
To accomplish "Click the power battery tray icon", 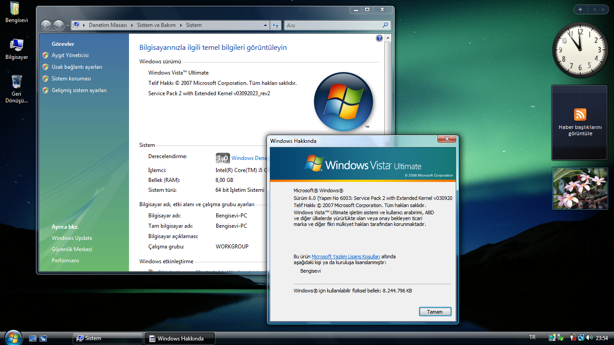I will click(x=573, y=338).
